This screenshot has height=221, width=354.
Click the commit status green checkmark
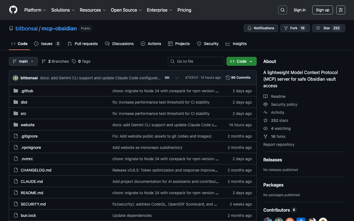click(x=177, y=78)
